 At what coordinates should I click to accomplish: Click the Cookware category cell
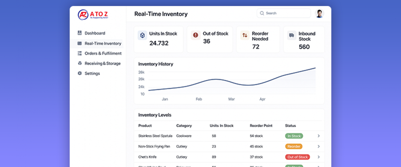coord(184,136)
